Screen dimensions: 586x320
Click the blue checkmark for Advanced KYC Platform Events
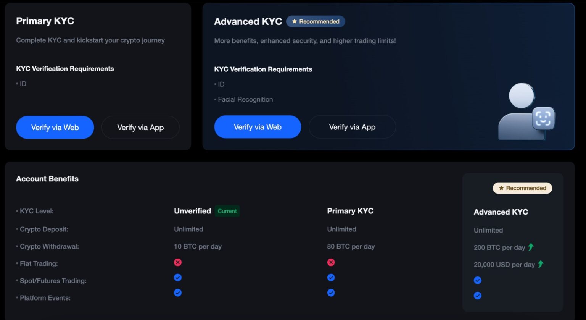coord(478,295)
